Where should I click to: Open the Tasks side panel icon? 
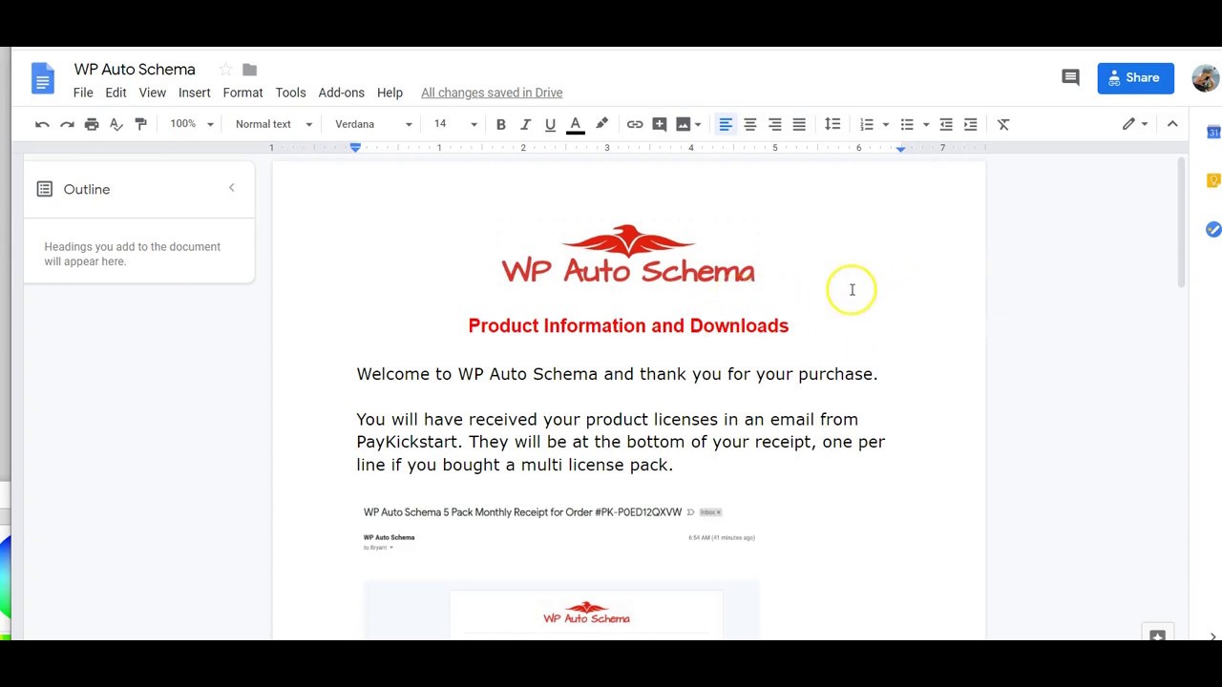point(1213,229)
